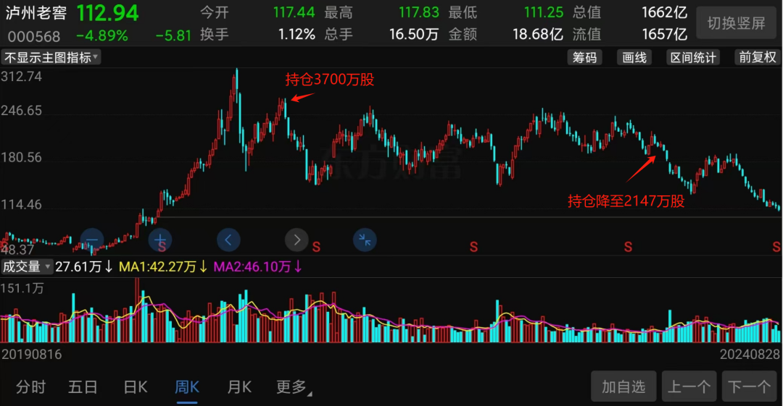
Task: Switch to the 月K tab
Action: (x=240, y=387)
